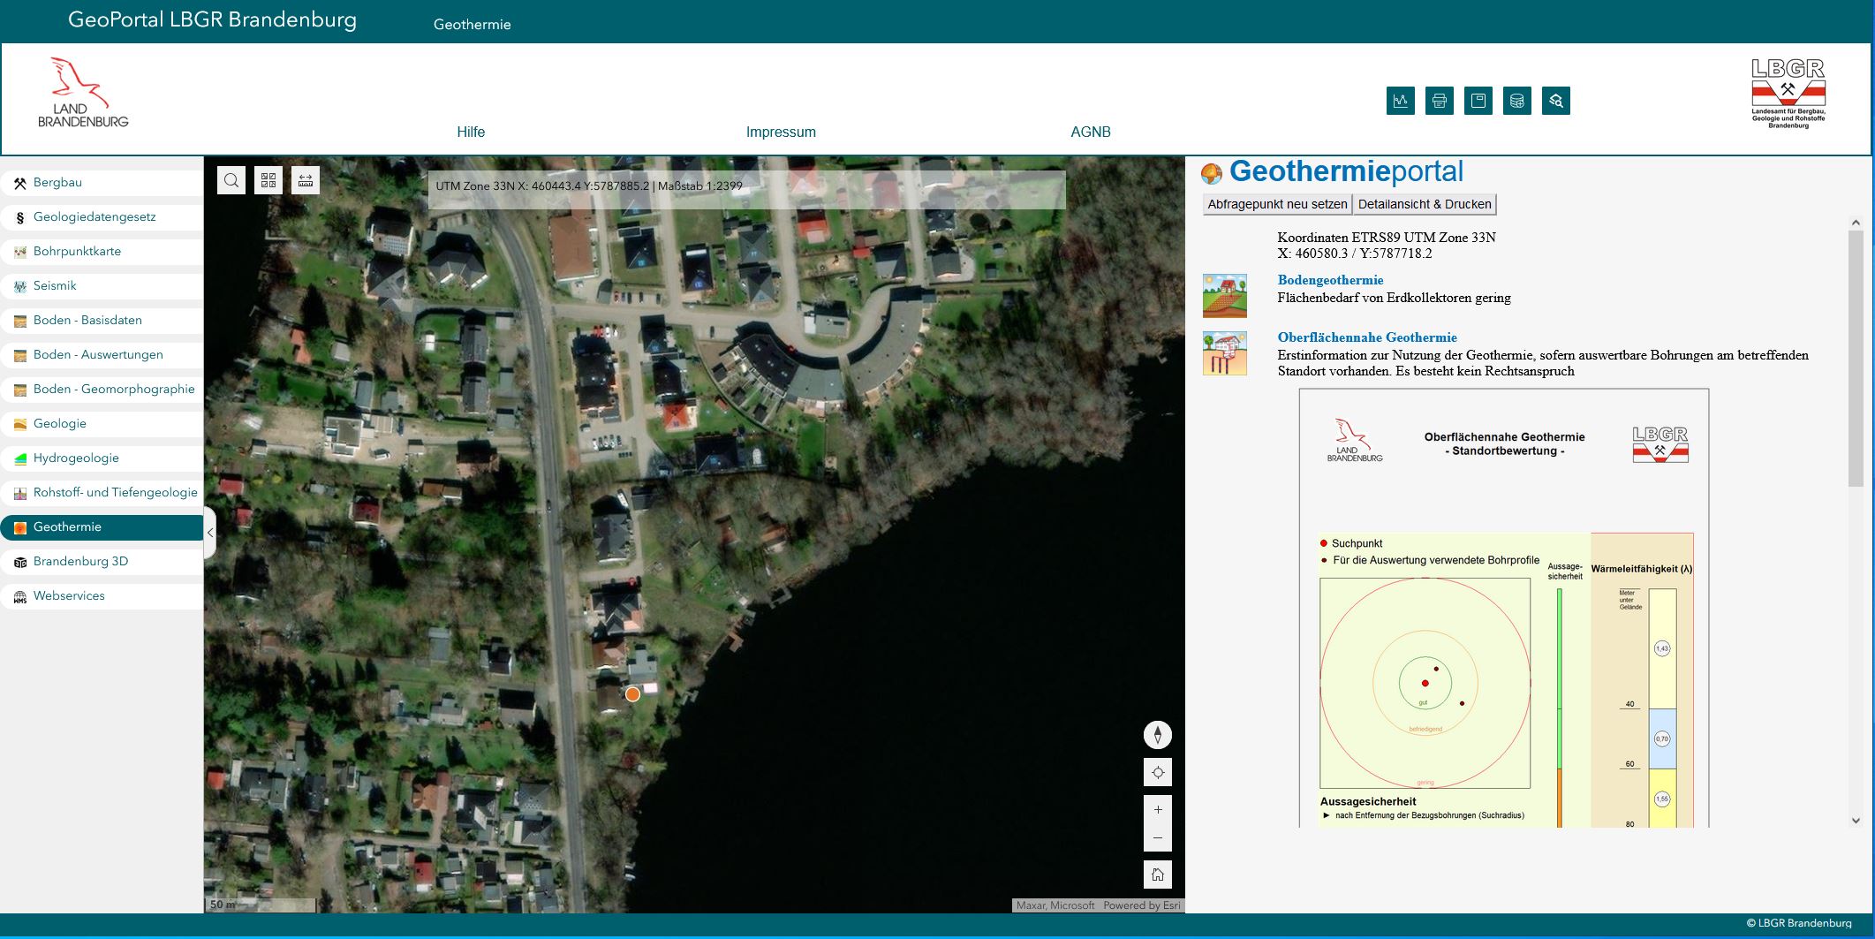
Task: Click the Geothermieportal globe icon
Action: point(1212,173)
